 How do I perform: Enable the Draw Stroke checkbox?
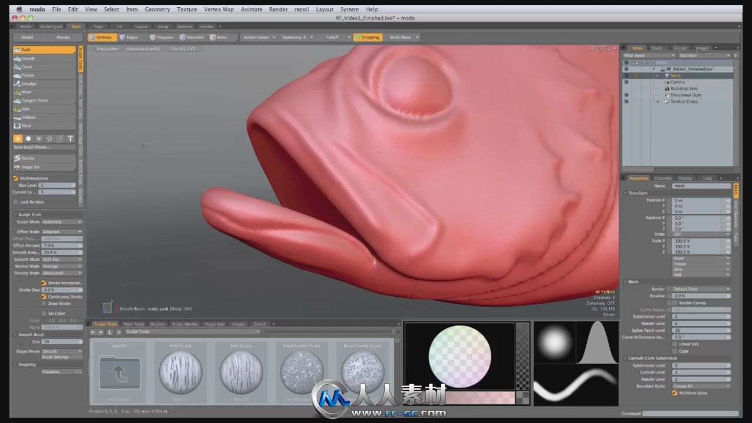[44, 304]
